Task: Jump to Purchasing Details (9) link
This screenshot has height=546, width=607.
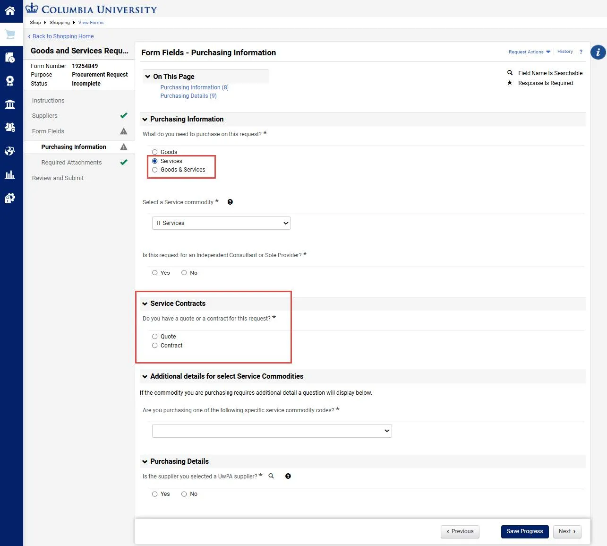Action: coord(188,96)
